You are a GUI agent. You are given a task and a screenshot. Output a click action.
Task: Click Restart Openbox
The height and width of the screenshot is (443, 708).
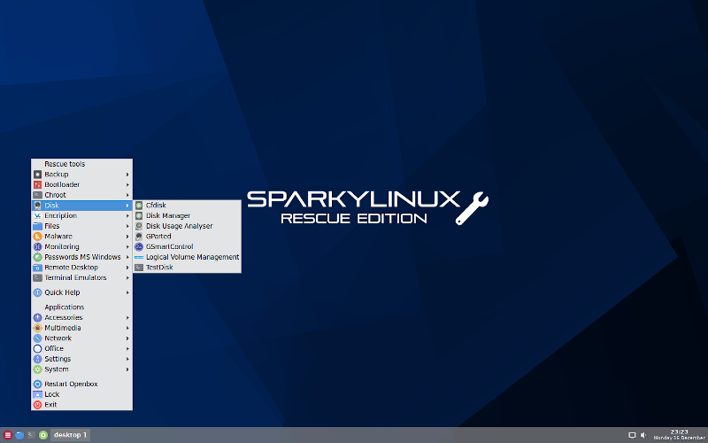click(x=81, y=385)
